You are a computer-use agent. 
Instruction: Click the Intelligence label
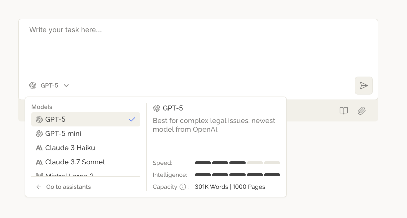point(170,175)
